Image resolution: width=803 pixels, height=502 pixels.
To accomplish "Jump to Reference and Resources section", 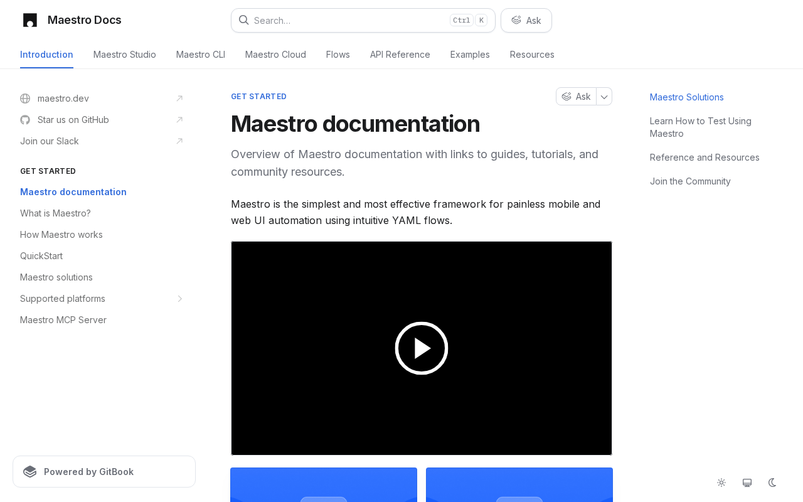I will click(705, 158).
